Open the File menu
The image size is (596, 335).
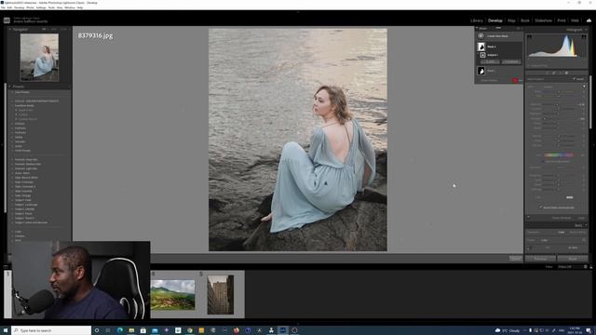click(x=3, y=7)
